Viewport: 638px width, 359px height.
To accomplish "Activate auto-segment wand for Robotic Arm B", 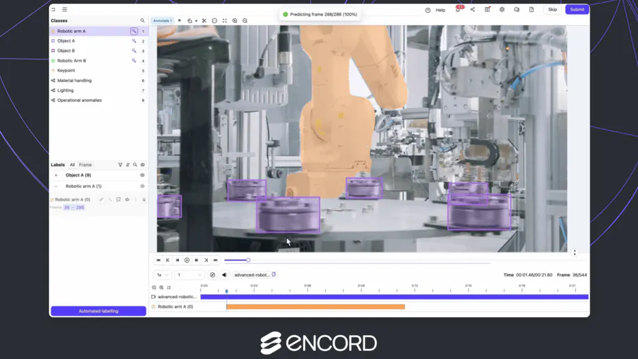I will pyautogui.click(x=134, y=60).
